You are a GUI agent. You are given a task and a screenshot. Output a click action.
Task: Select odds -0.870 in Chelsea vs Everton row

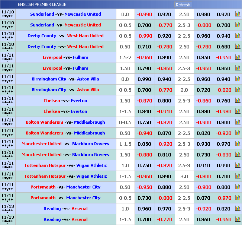tap(144, 101)
